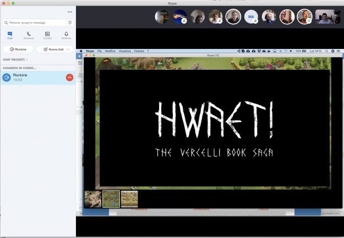Select the MA initials participant avatar

click(251, 16)
